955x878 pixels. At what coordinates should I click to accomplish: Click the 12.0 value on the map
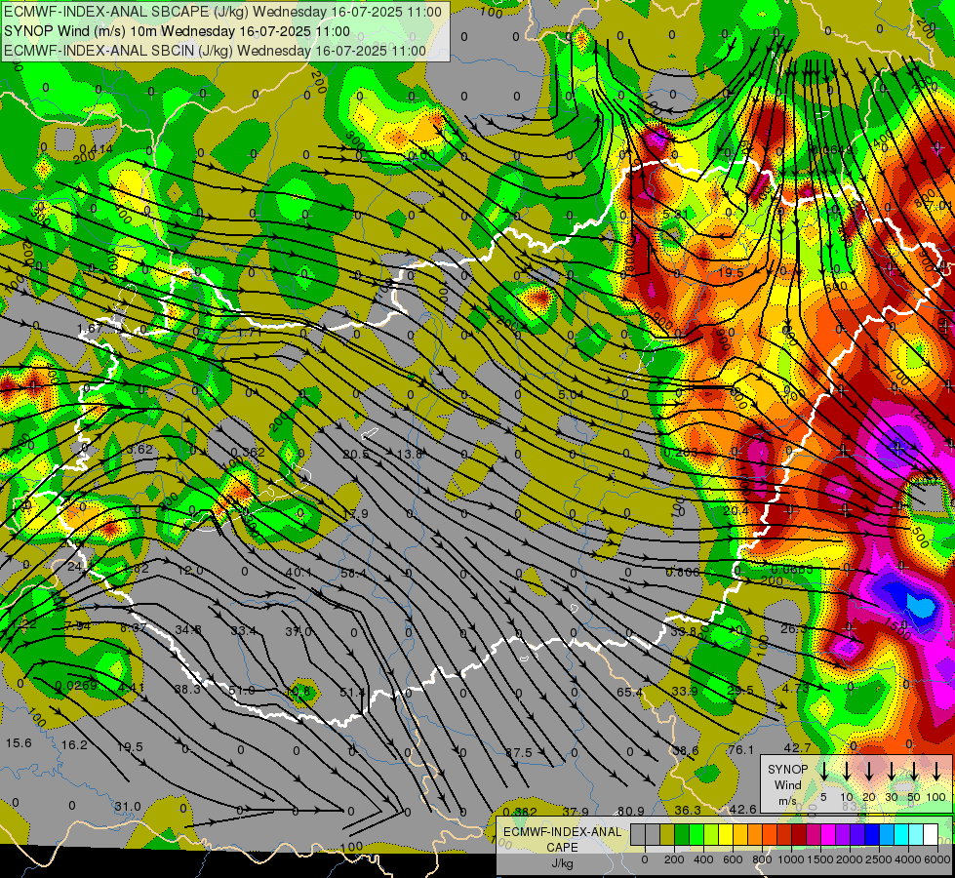point(190,571)
